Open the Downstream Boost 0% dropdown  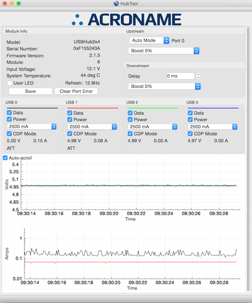[164, 86]
